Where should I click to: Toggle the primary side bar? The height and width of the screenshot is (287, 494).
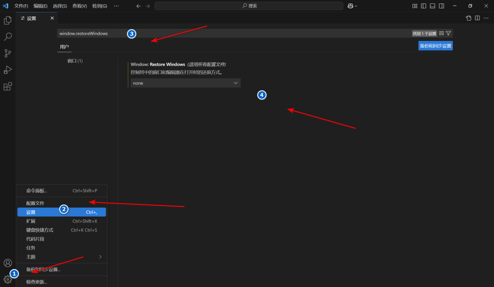[x=424, y=6]
